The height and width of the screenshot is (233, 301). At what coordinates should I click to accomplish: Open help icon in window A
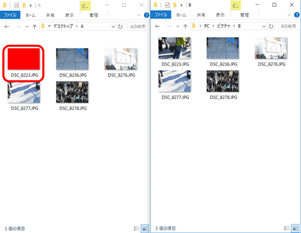click(x=146, y=15)
